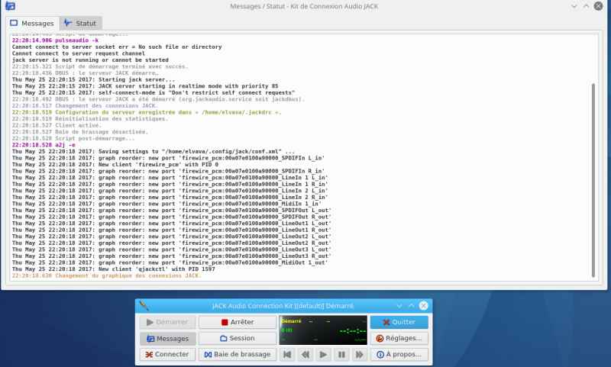The width and height of the screenshot is (611, 367).
Task: Maximize the JACK Audio Connection Kit window
Action: [x=412, y=306]
